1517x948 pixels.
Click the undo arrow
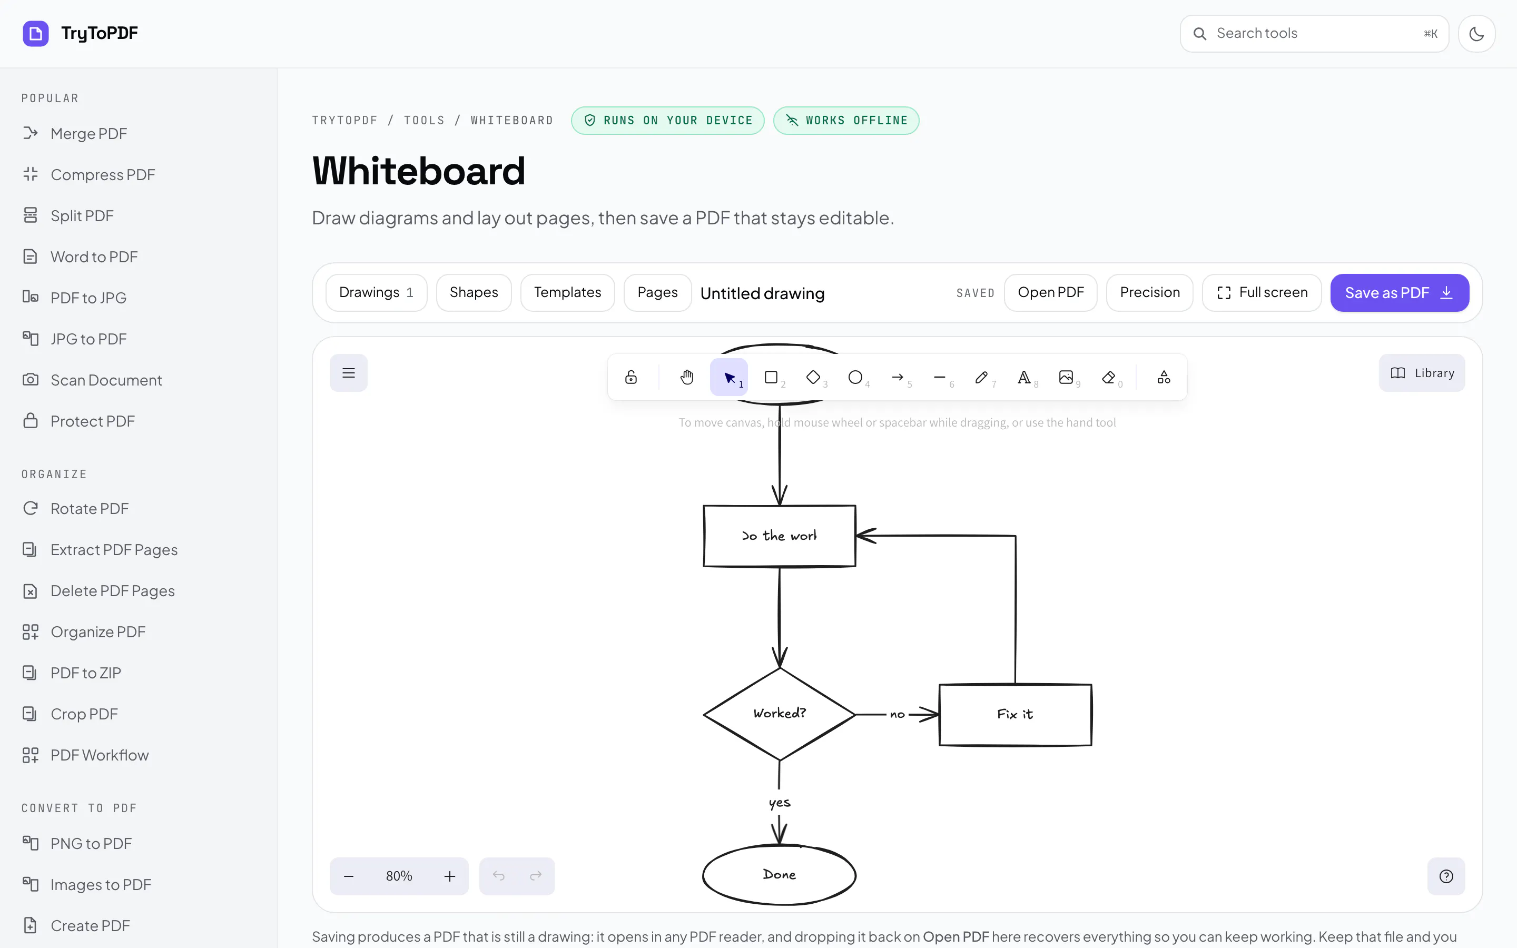pos(498,876)
